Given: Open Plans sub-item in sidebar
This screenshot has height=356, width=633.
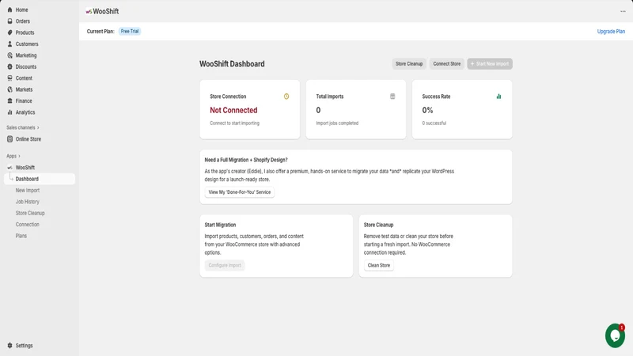Looking at the screenshot, I should pos(21,236).
